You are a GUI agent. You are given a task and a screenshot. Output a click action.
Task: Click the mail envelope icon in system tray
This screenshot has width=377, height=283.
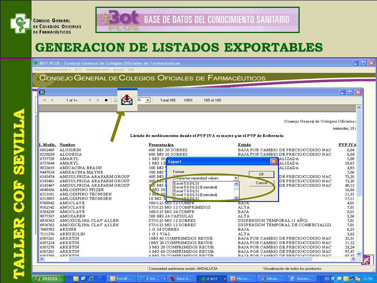click(x=339, y=278)
